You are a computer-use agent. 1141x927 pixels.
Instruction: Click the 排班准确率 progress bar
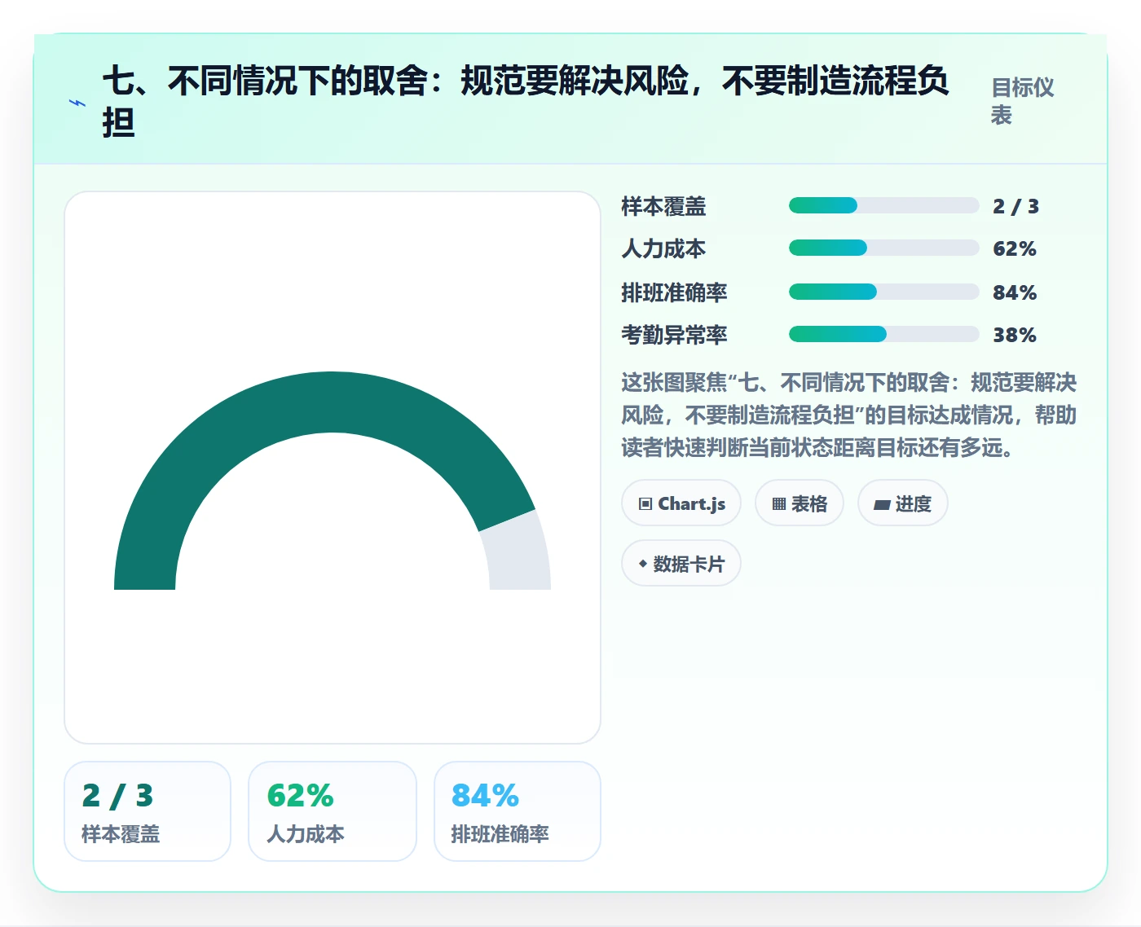click(883, 292)
